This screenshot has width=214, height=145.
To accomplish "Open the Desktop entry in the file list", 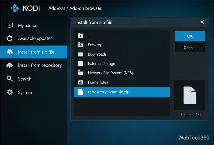I will pyautogui.click(x=122, y=45).
